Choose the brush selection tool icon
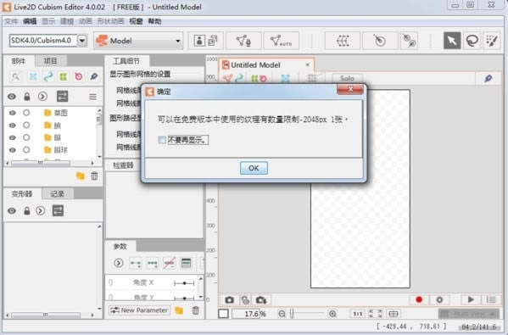Viewport: 508px width, 335px height. point(492,41)
